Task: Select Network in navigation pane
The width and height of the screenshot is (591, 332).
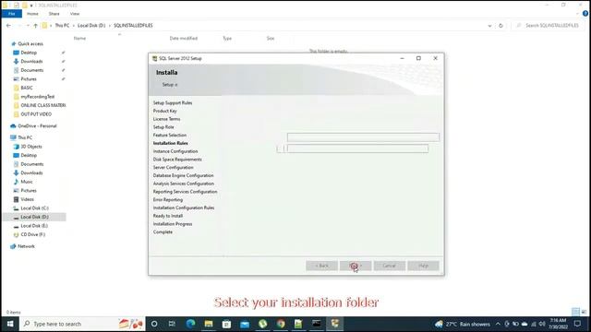Action: 26,246
